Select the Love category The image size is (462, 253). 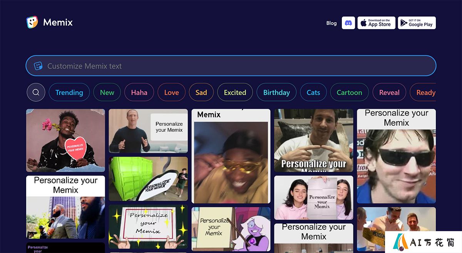pos(171,92)
